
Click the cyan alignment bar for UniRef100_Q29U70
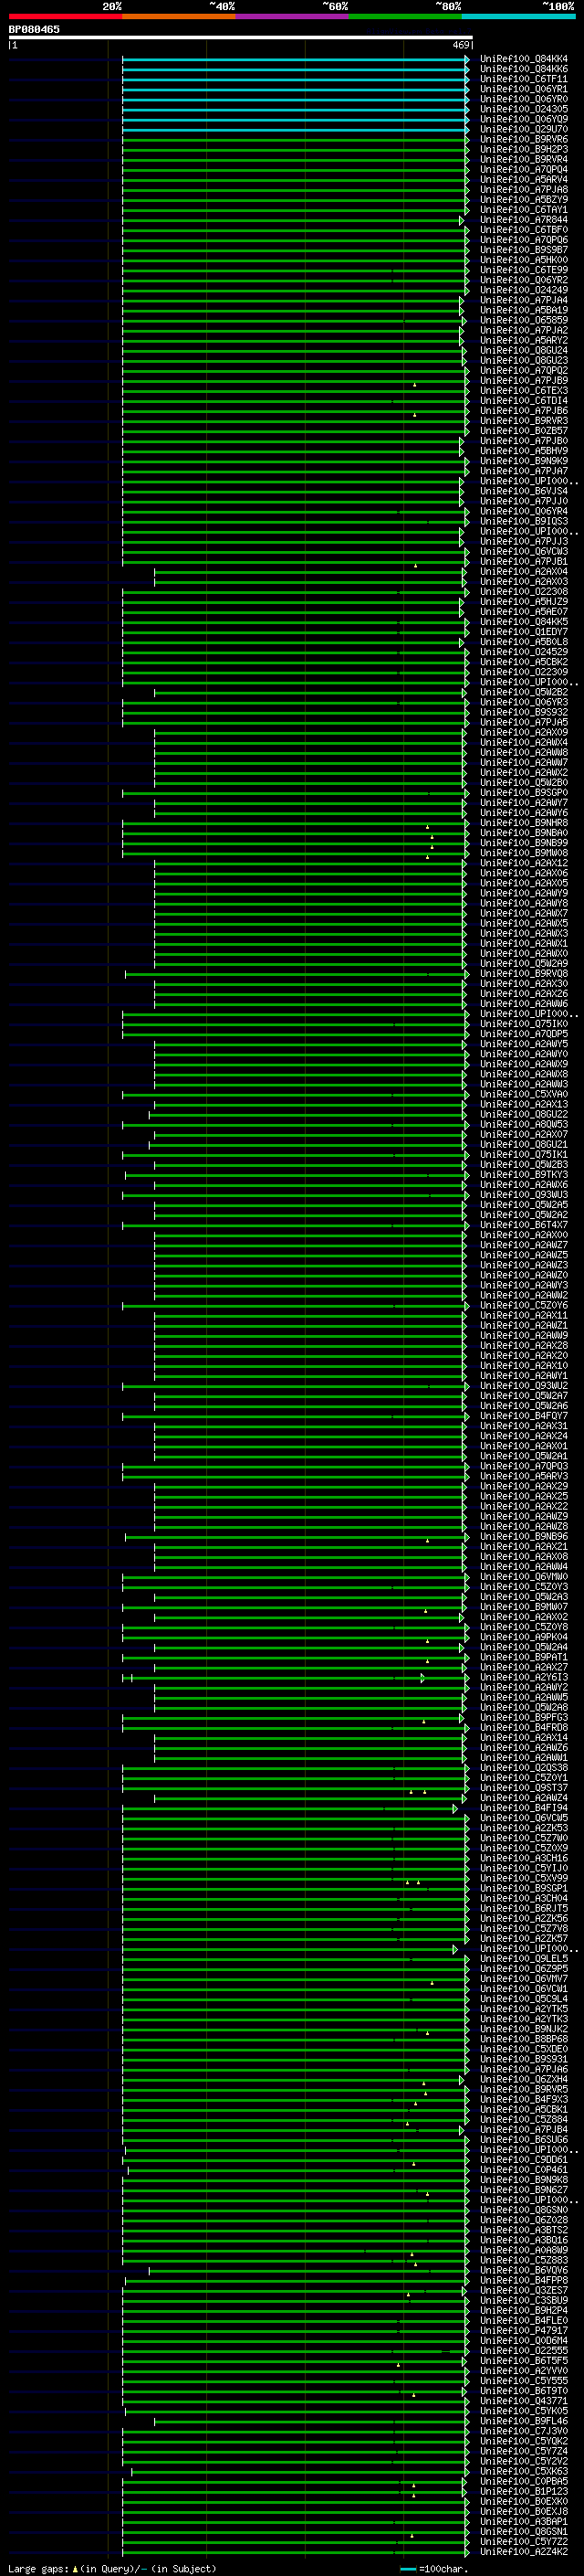click(x=296, y=129)
